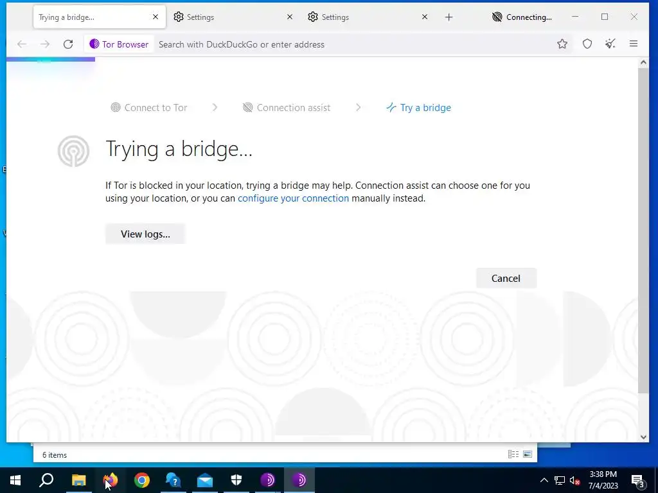Open the Windows Start menu
This screenshot has width=658, height=493.
15,480
